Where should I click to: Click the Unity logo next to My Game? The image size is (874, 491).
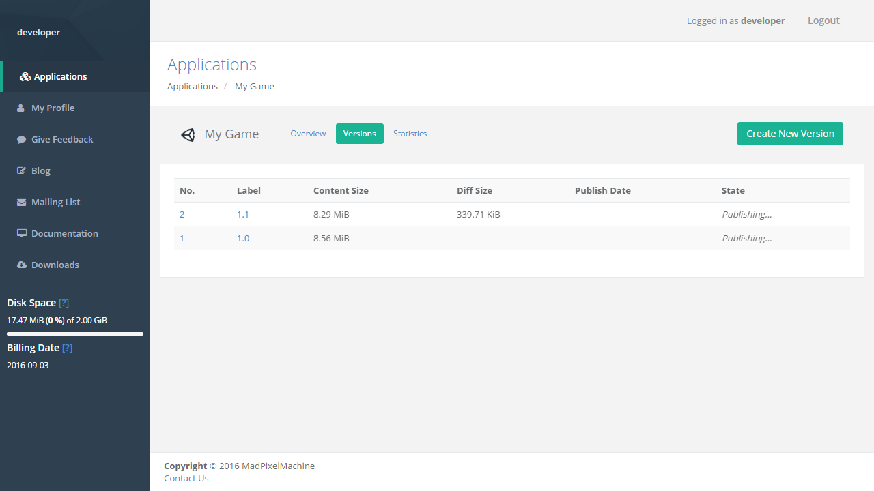tap(188, 134)
